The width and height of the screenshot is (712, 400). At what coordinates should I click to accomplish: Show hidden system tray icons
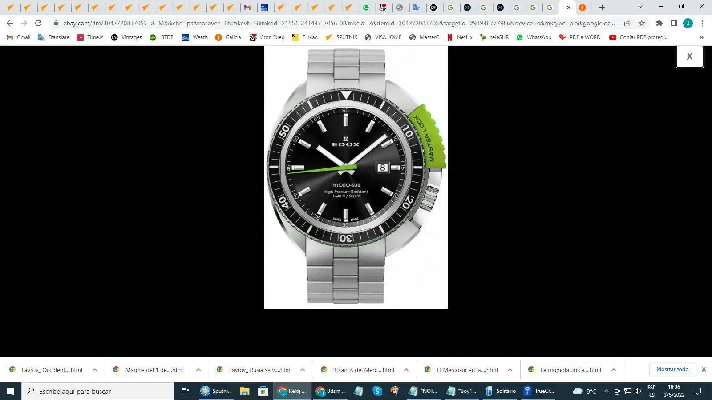[x=606, y=391]
